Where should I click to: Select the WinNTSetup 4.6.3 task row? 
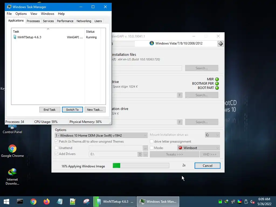click(x=57, y=37)
